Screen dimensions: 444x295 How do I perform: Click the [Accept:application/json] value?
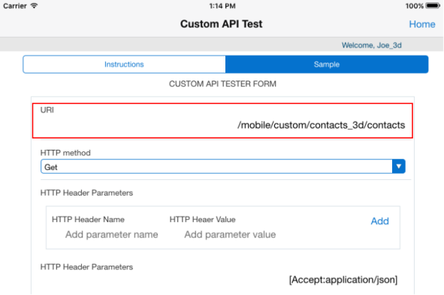pos(343,280)
